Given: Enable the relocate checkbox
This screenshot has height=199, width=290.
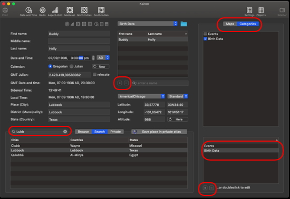Looking at the screenshot, I should pos(94,74).
